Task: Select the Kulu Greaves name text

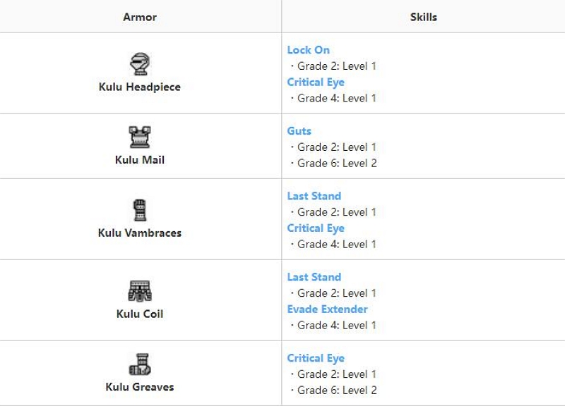Action: tap(140, 387)
